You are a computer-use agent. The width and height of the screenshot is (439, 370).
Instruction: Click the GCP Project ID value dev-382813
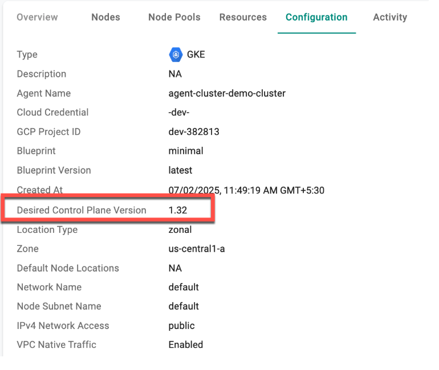(194, 131)
